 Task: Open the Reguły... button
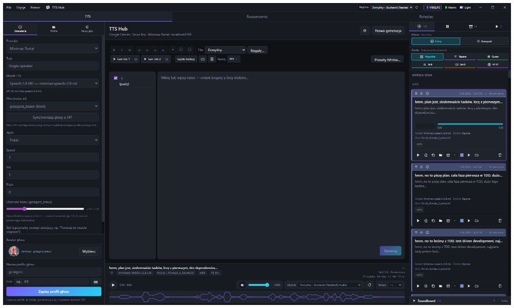coord(258,51)
